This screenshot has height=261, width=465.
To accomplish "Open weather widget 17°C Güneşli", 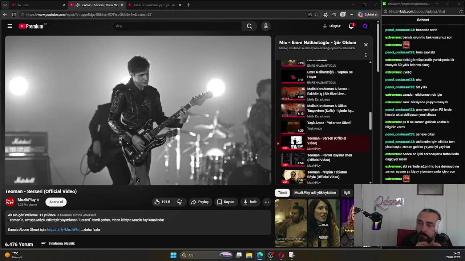I will (14, 255).
